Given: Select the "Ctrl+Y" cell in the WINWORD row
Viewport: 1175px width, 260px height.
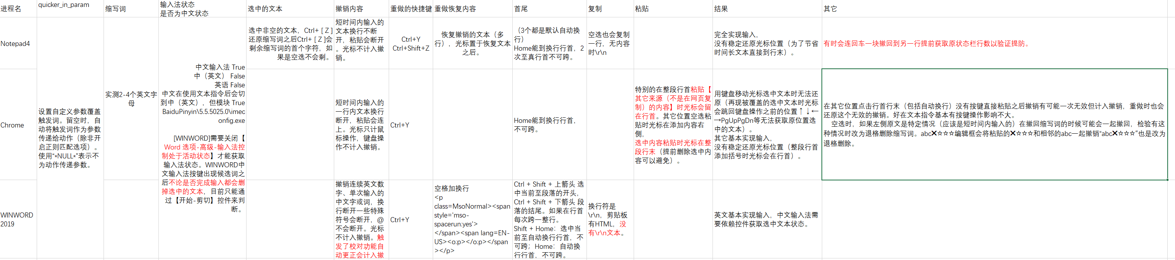Looking at the screenshot, I should coord(410,219).
